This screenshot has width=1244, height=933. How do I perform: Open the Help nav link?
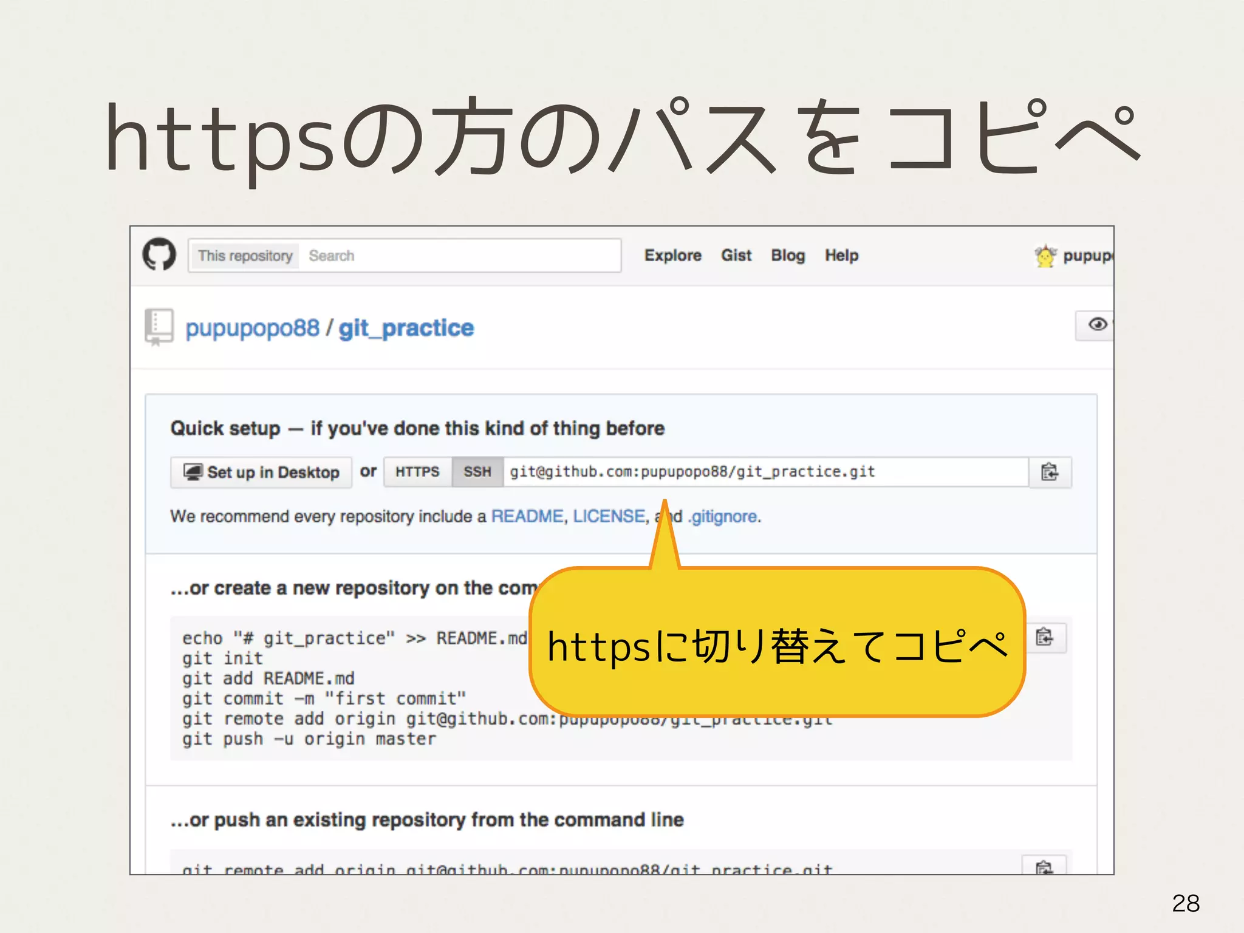(x=841, y=256)
